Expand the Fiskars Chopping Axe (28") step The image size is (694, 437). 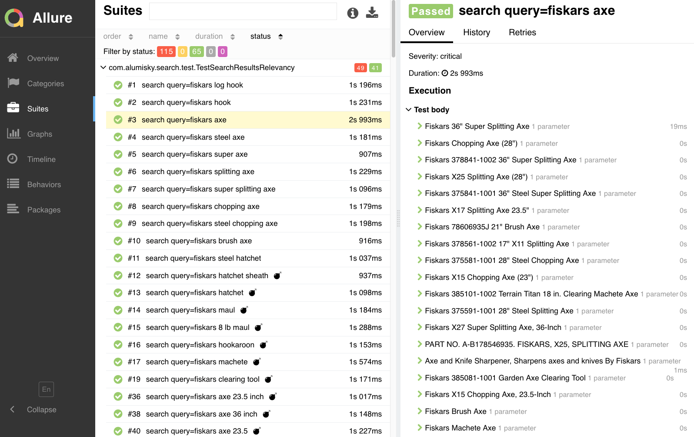tap(471, 143)
